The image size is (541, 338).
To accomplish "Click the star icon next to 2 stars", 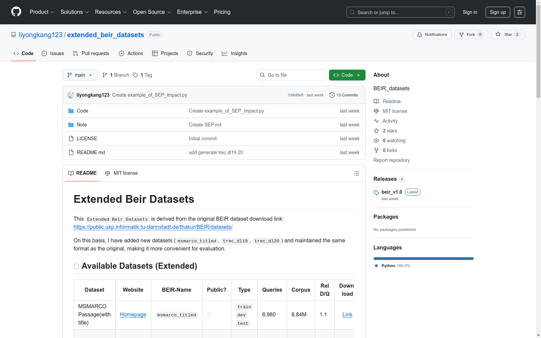I will pos(376,131).
